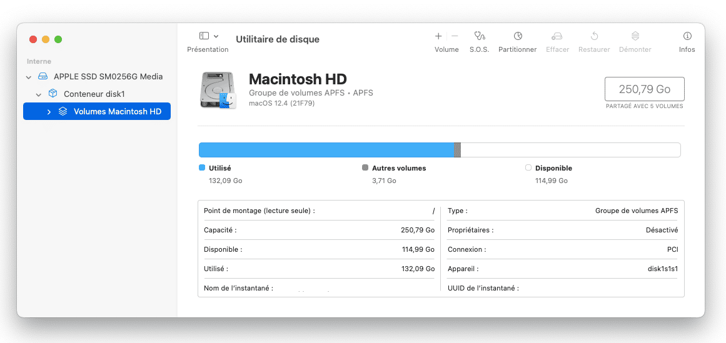726x343 pixels.
Task: Click the blue Utilisé legend swatch
Action: [x=201, y=167]
